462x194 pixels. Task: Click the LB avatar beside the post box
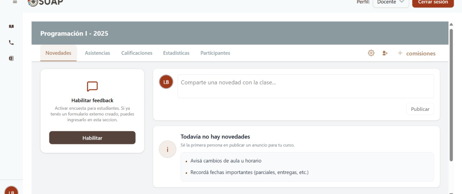166,82
